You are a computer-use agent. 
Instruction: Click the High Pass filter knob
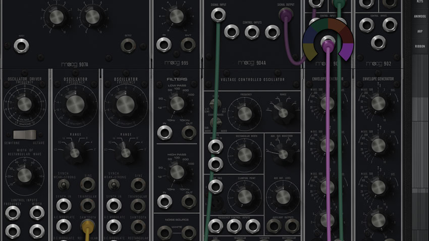(177, 172)
